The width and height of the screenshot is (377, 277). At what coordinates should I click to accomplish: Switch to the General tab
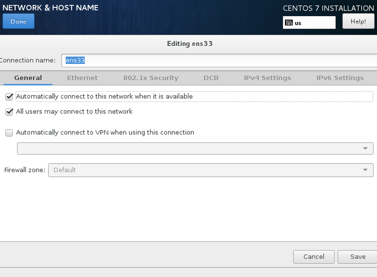coord(28,78)
